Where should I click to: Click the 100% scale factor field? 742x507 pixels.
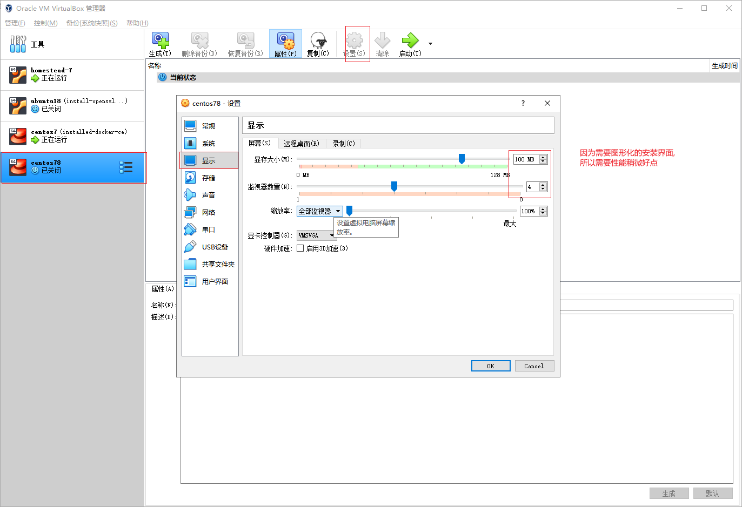(530, 211)
